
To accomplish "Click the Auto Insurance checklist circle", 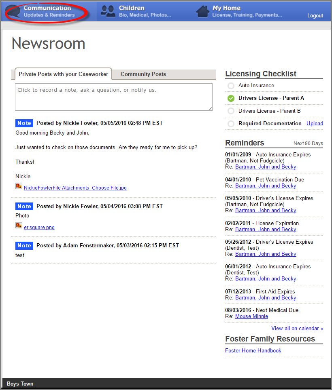I will 231,86.
